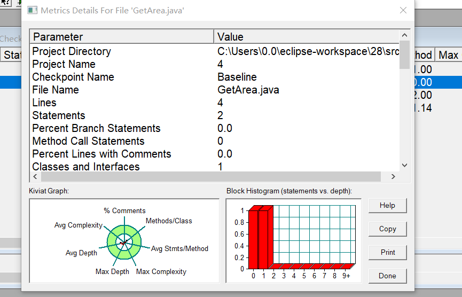Click the depth 1 histogram bar

(x=263, y=239)
